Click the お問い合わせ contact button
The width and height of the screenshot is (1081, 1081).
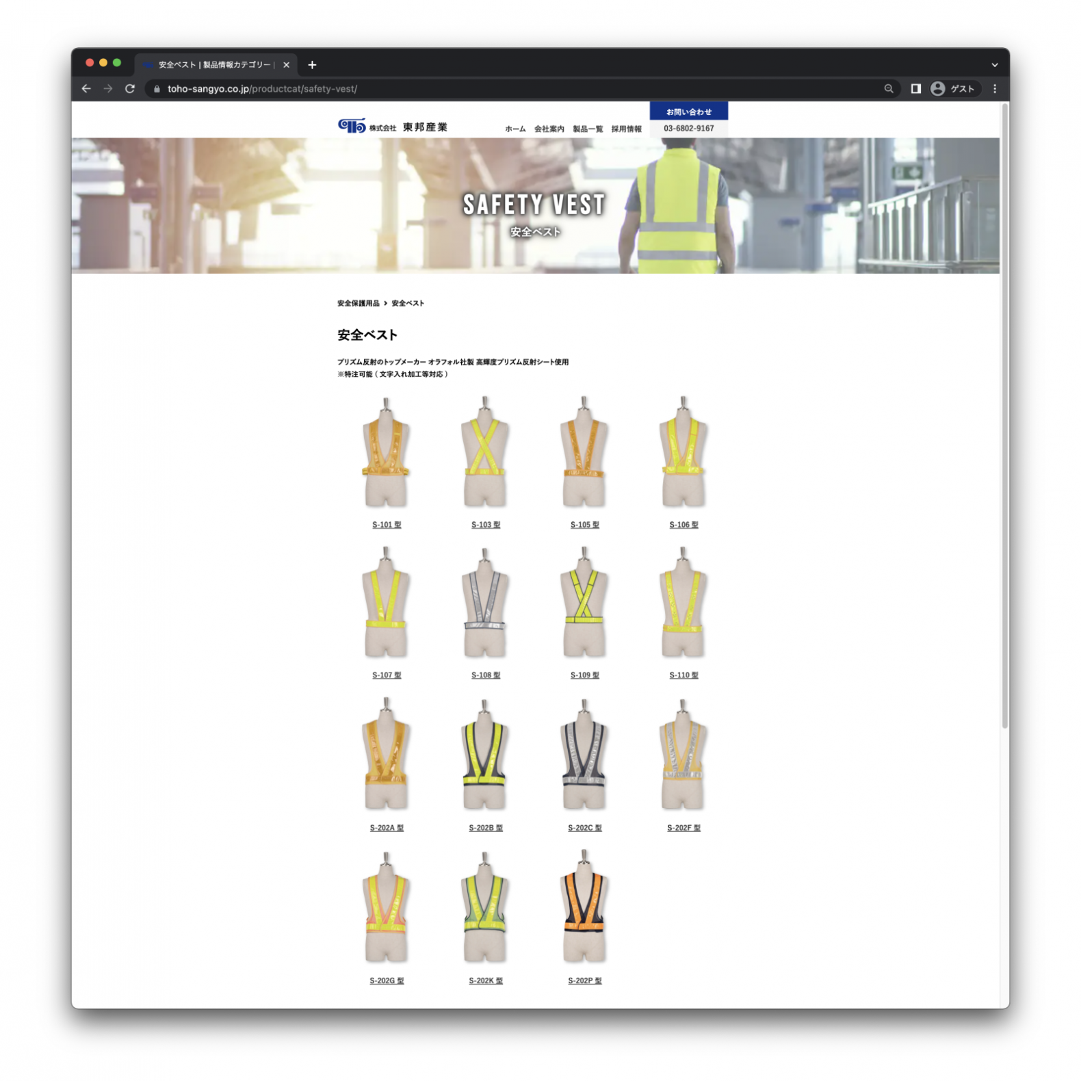(688, 112)
